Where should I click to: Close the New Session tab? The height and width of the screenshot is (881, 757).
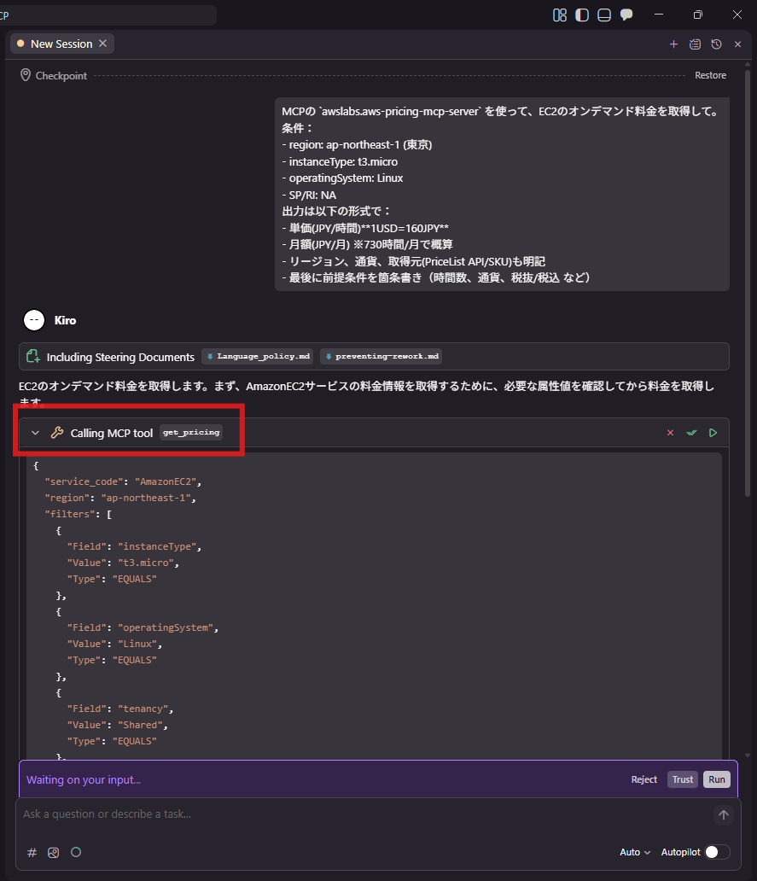(x=103, y=44)
